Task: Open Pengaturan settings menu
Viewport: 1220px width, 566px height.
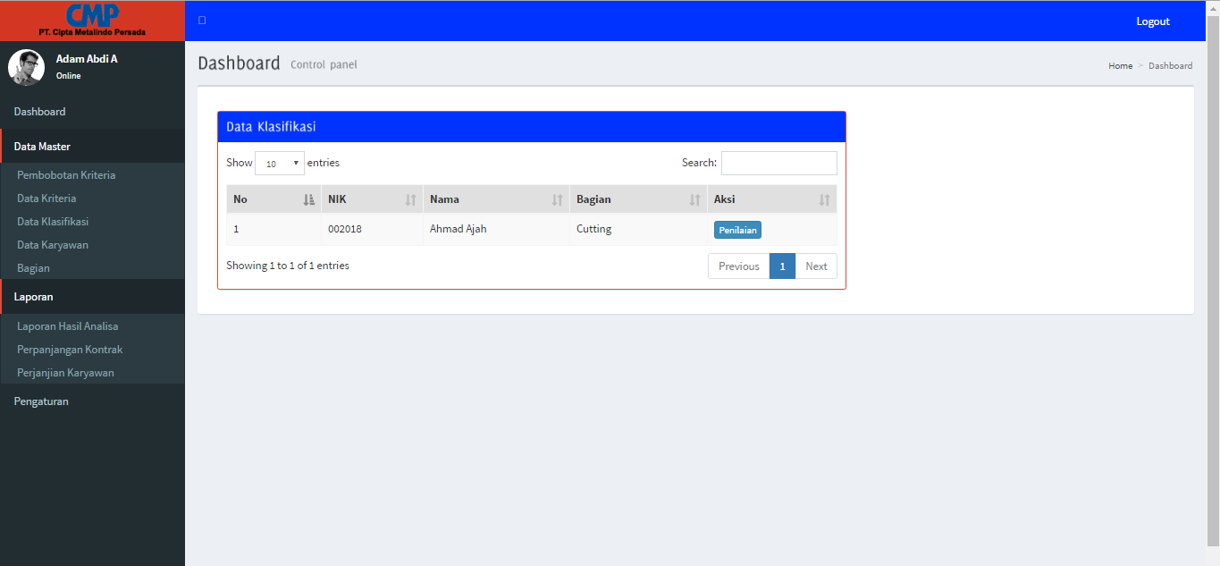Action: [92, 401]
